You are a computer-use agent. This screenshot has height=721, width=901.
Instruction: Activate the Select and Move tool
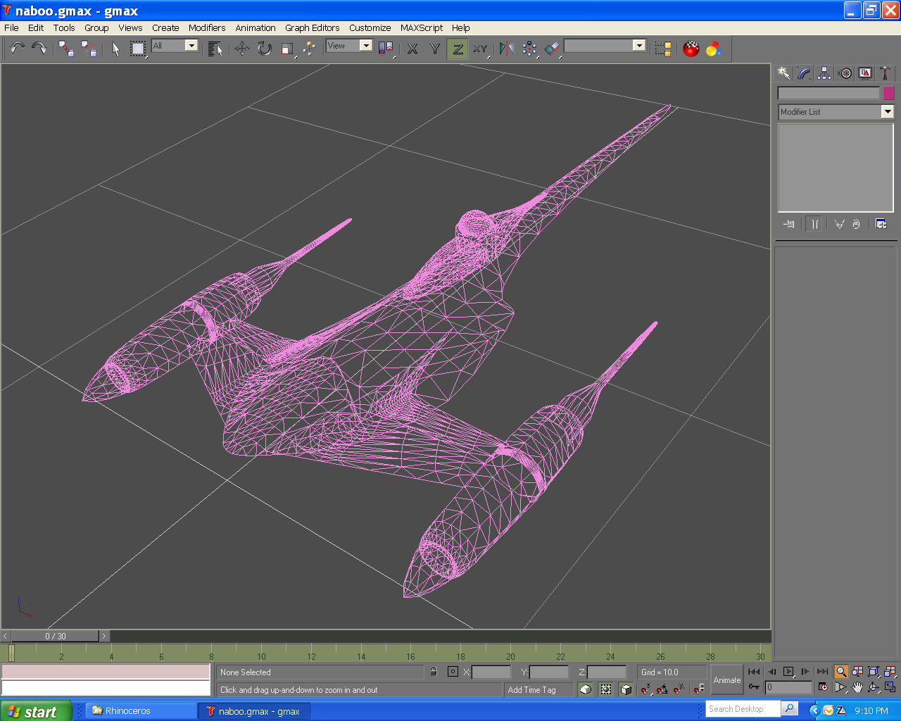242,48
